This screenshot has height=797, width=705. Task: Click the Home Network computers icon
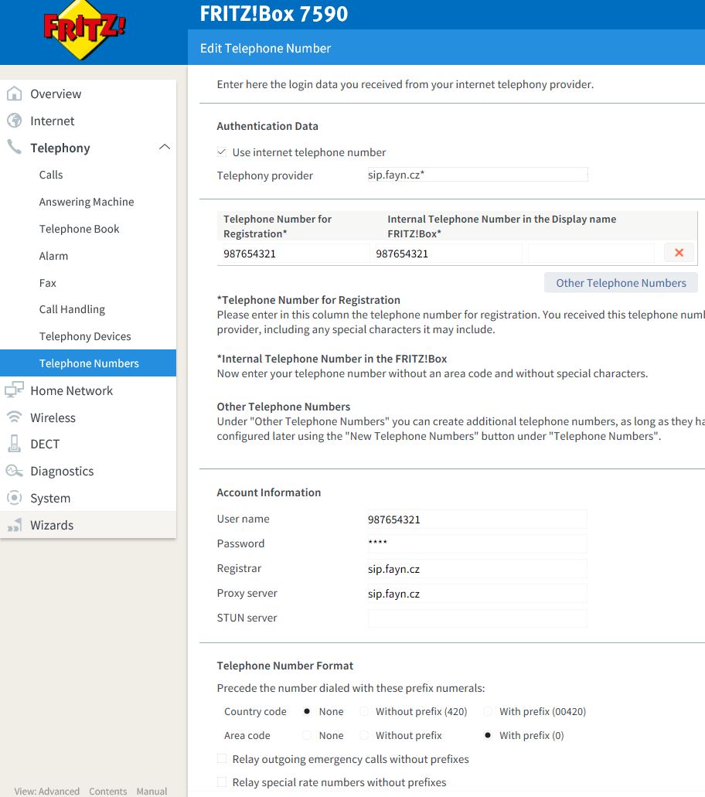click(14, 390)
